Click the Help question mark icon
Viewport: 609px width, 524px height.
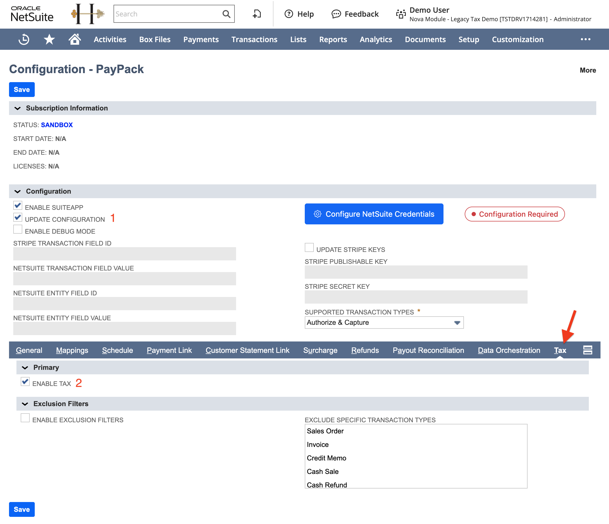click(289, 14)
